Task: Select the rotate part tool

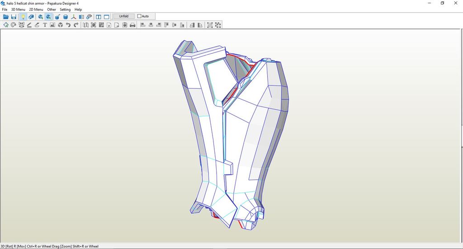Action: point(13,25)
